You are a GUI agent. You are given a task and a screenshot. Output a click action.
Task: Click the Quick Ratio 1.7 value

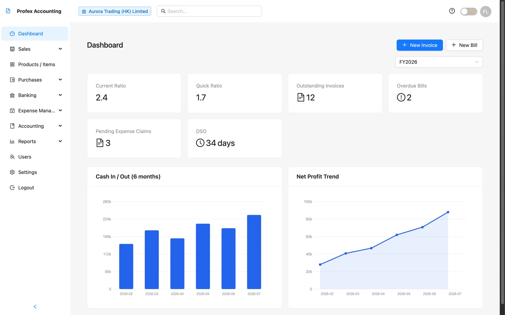pyautogui.click(x=201, y=98)
